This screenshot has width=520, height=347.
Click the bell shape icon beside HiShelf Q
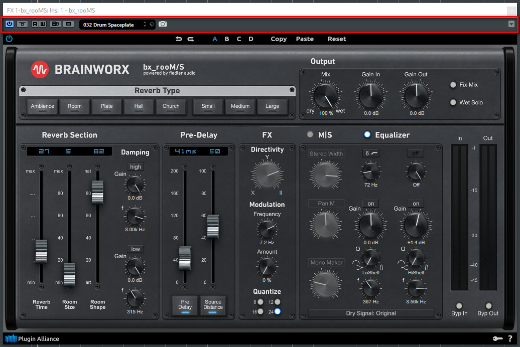coord(427,267)
